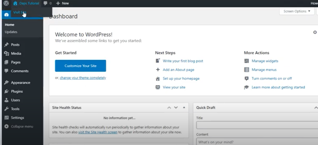Click the Plugins plug icon
Image resolution: width=318 pixels, height=145 pixels.
coord(6,92)
